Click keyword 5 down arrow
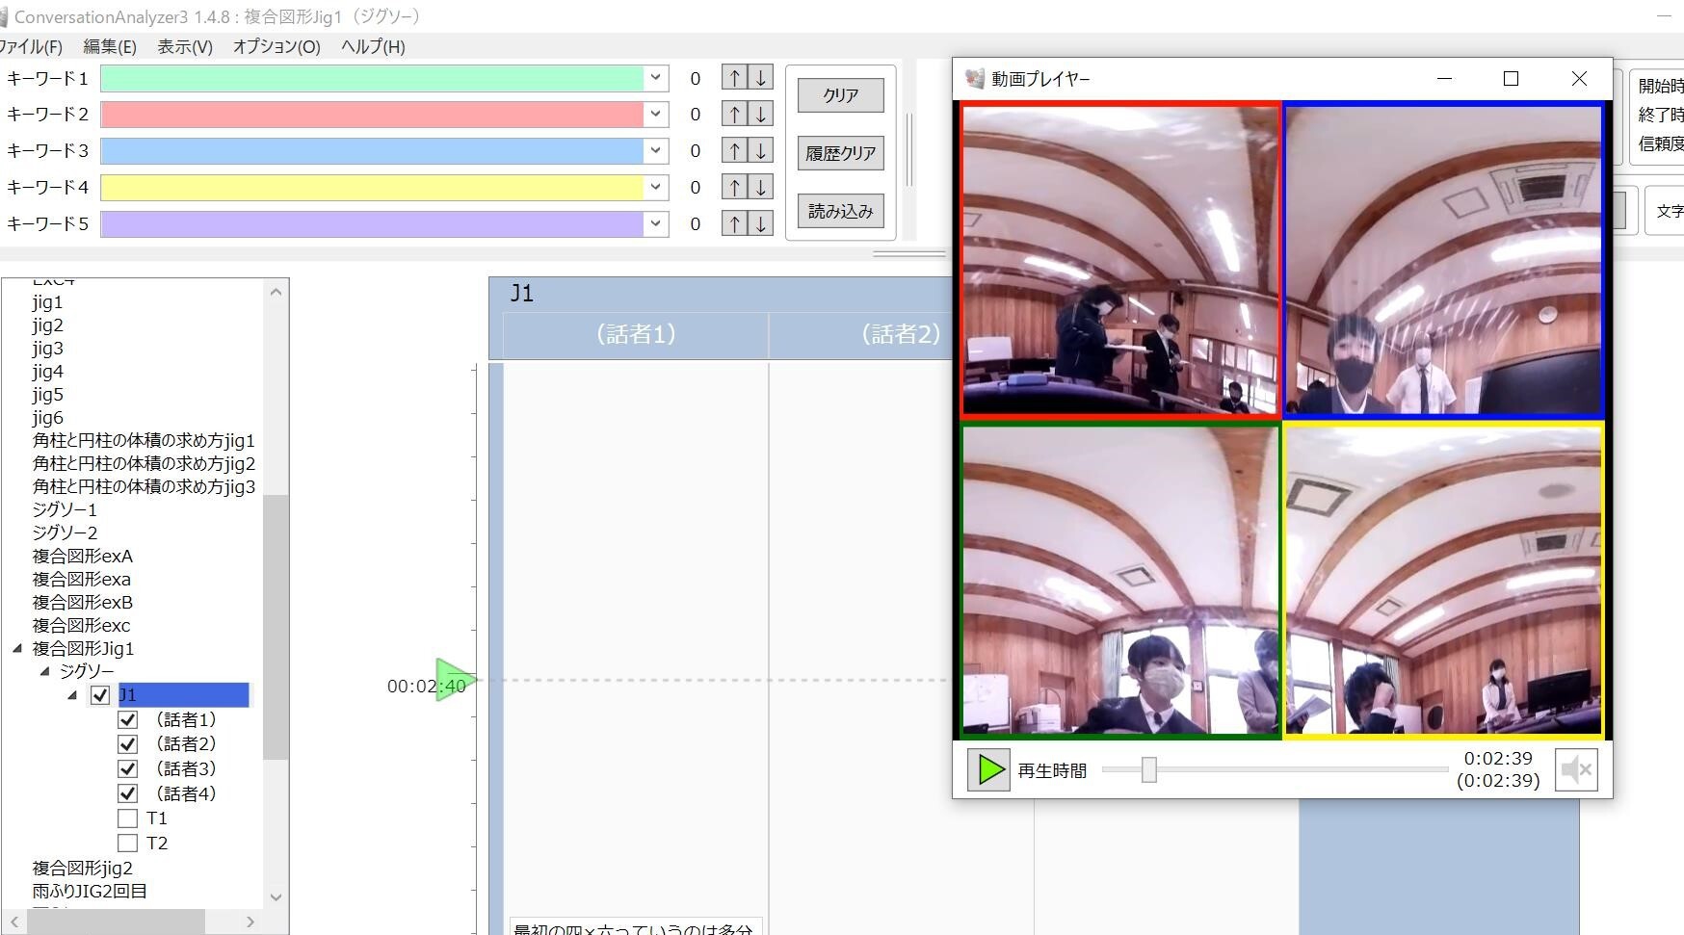The image size is (1684, 935). click(761, 224)
